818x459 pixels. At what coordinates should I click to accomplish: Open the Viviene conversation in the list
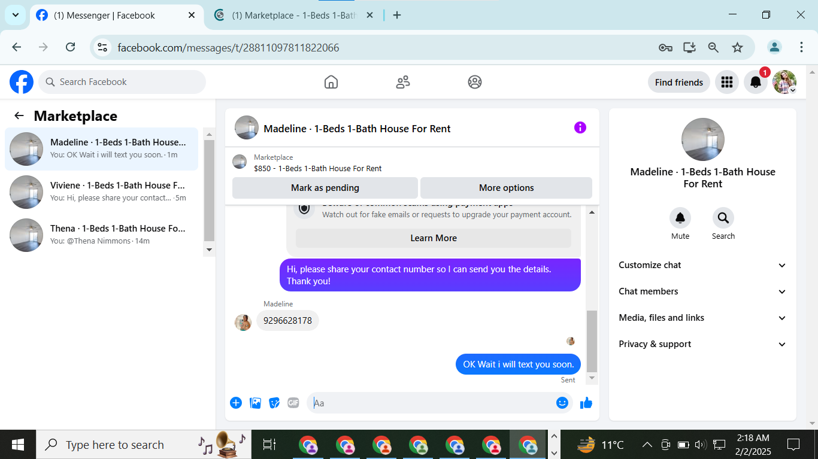(102, 192)
